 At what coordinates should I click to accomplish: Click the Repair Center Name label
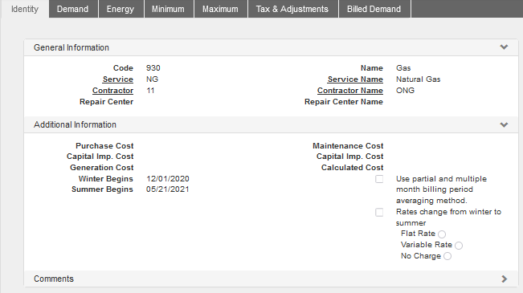click(x=344, y=102)
